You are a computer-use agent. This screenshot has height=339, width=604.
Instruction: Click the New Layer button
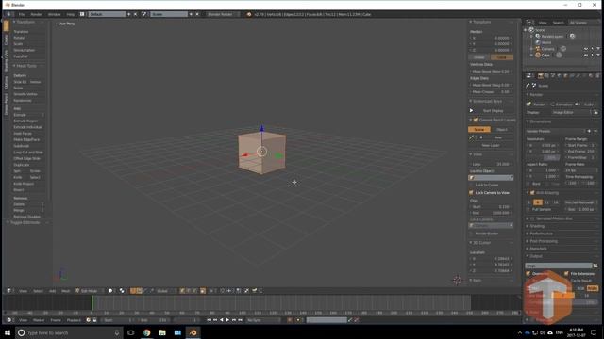click(491, 145)
